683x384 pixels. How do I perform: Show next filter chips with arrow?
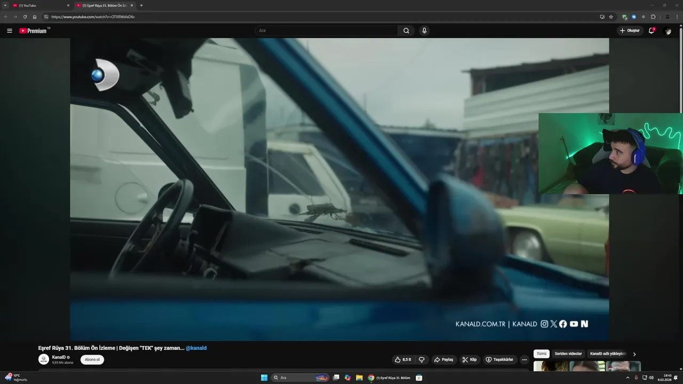point(634,354)
